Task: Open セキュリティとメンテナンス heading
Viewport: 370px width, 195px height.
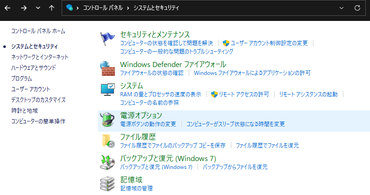Action: click(x=155, y=34)
